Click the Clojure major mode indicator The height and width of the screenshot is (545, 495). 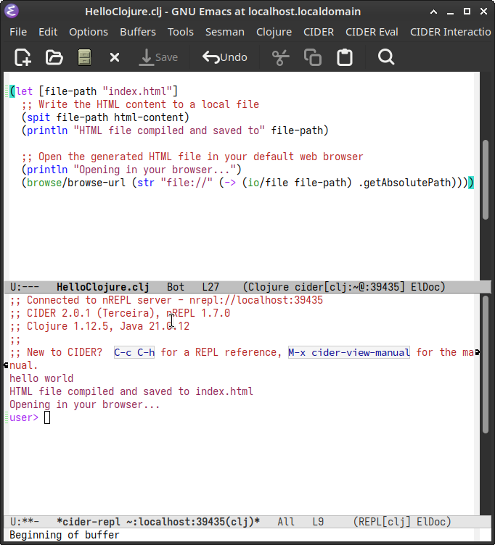[x=269, y=287]
